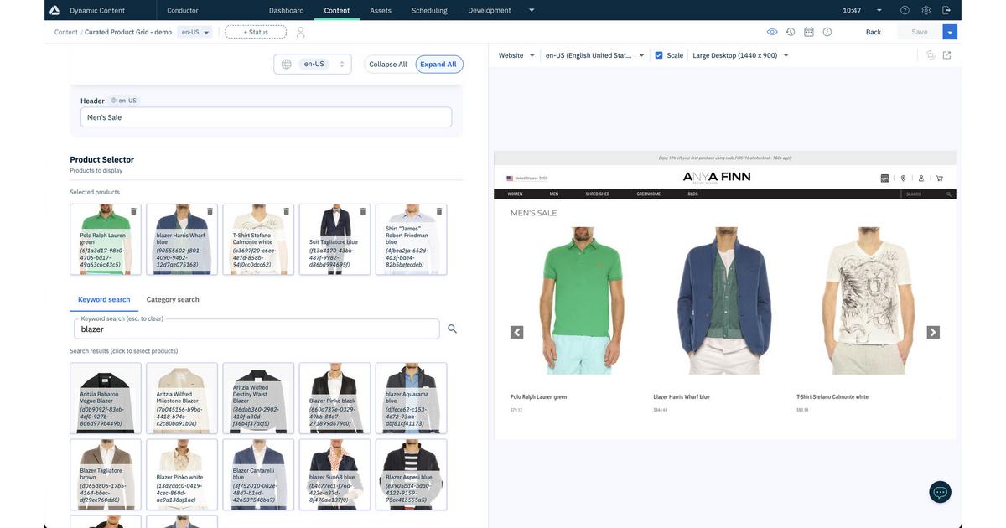Click the next arrow in preview carousel
This screenshot has width=1006, height=528.
(x=933, y=332)
